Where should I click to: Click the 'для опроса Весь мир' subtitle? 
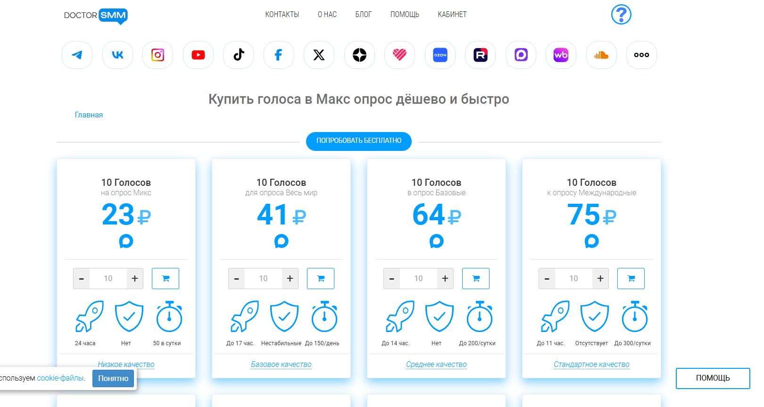pyautogui.click(x=281, y=193)
